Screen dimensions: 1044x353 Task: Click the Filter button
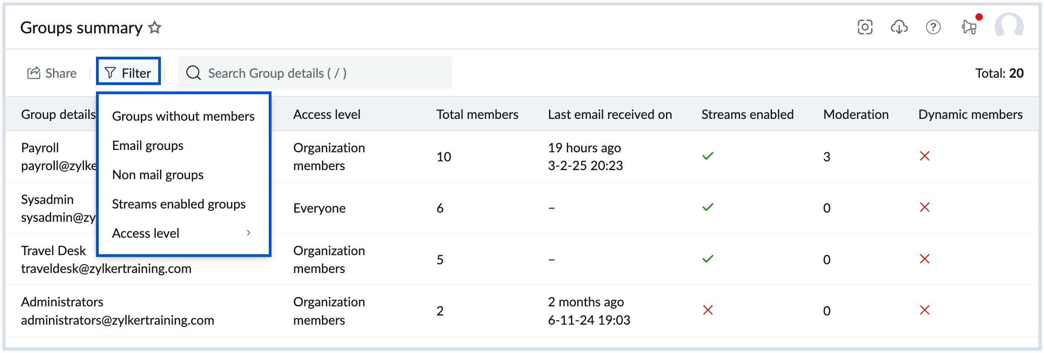tap(128, 73)
